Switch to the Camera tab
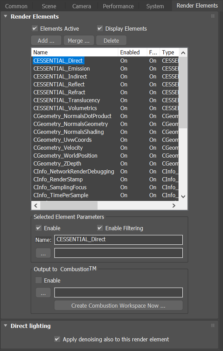This screenshot has width=223, height=351. (x=82, y=6)
